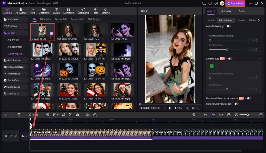
Task: Click the undo arrow in timeline toolbar
Action: click(5, 114)
